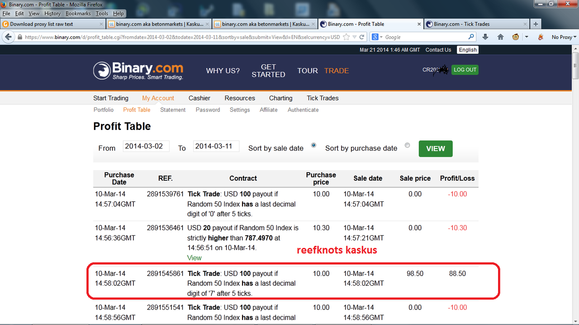
Task: Expand the Greasemonkey dropdown arrow
Action: [527, 37]
